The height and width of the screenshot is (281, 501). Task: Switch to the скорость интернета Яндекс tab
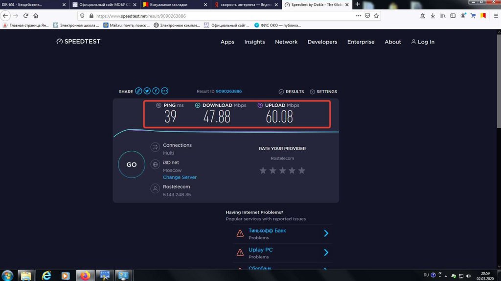(246, 4)
